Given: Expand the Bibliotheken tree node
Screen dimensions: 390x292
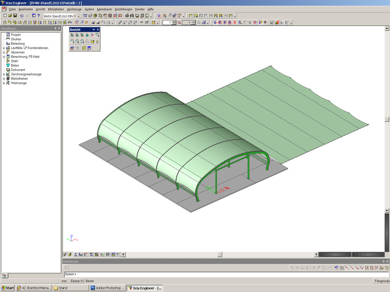Looking at the screenshot, I should (4, 79).
